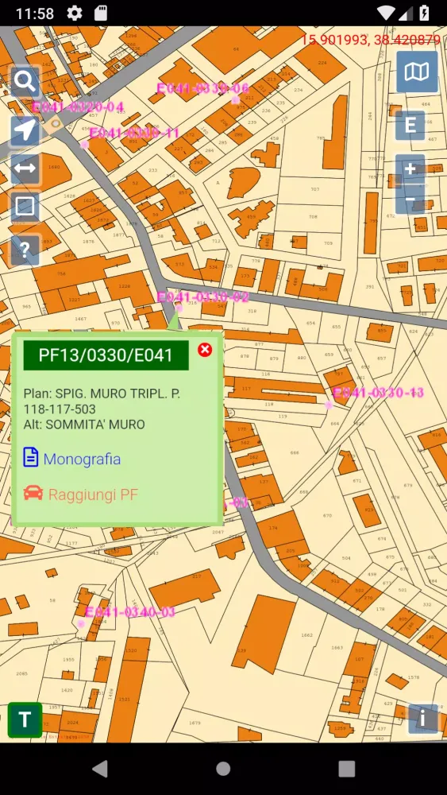Tap the 'Alt: SOMMITA' MURO' text
Viewport: 447px width, 795px height.
point(84,425)
